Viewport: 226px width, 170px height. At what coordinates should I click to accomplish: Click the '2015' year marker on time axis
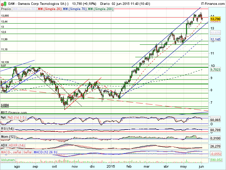point(111,167)
